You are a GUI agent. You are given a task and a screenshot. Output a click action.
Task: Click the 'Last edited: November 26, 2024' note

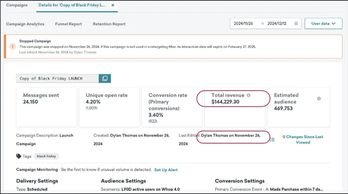pyautogui.click(x=58, y=52)
